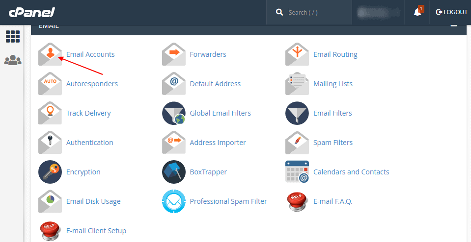The height and width of the screenshot is (242, 471).
Task: Click the Spam Filters feather icon
Action: point(297,142)
